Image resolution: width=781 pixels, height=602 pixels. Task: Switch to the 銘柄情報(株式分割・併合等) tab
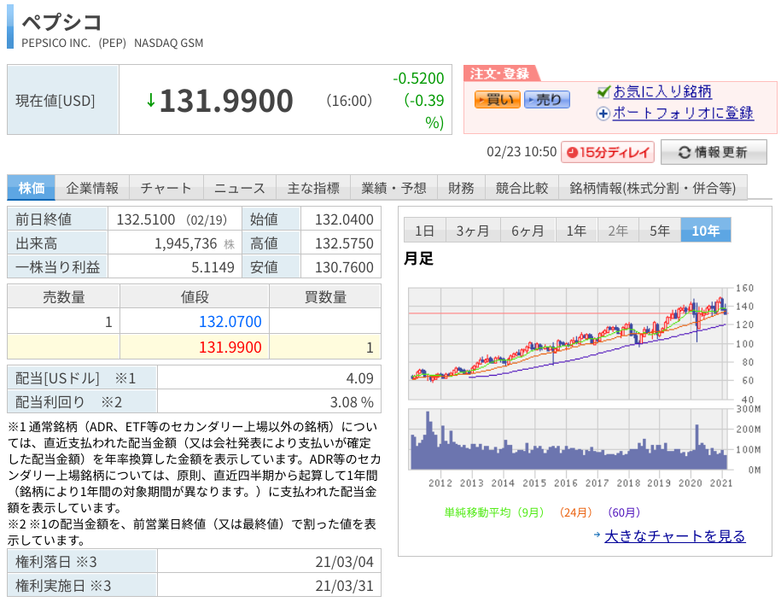coord(652,188)
